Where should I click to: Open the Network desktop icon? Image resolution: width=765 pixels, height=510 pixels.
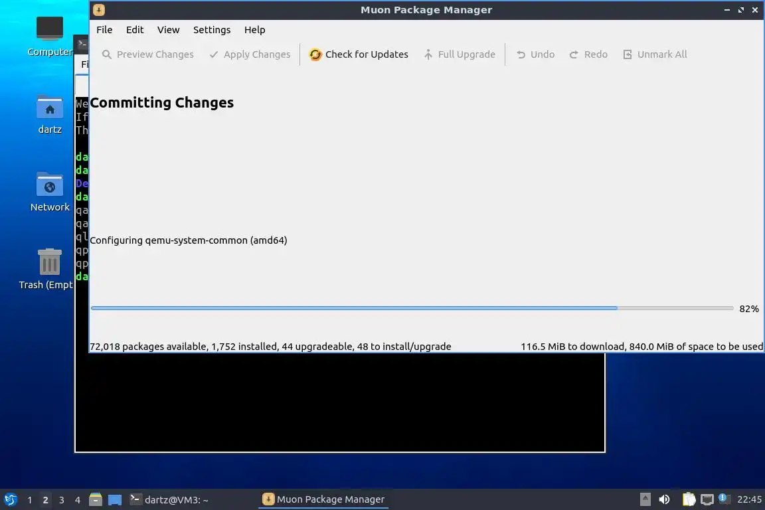[50, 193]
